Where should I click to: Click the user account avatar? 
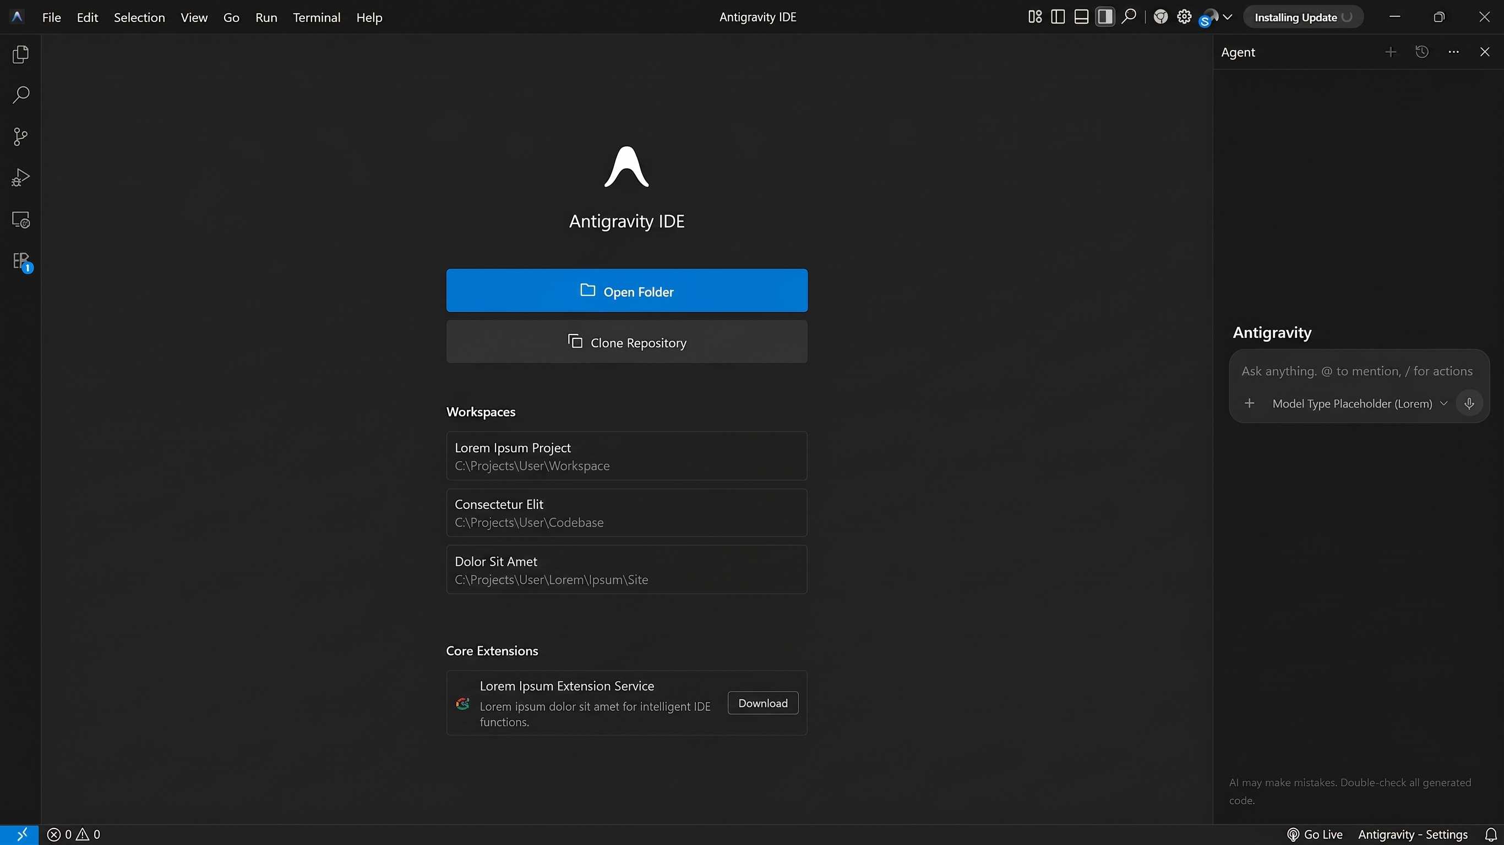[1208, 18]
